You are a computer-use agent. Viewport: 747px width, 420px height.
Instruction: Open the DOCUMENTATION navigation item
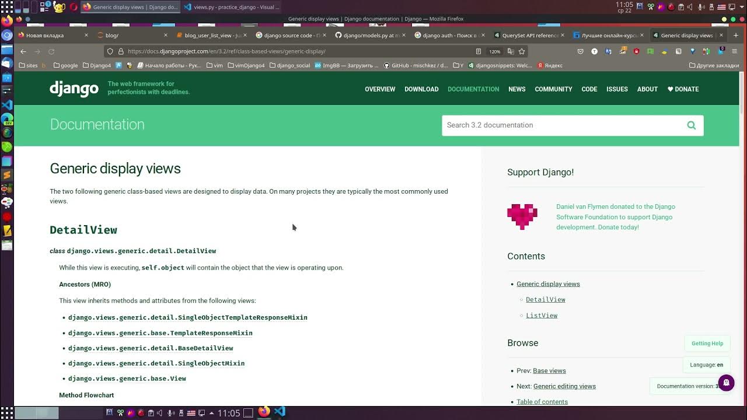[473, 89]
